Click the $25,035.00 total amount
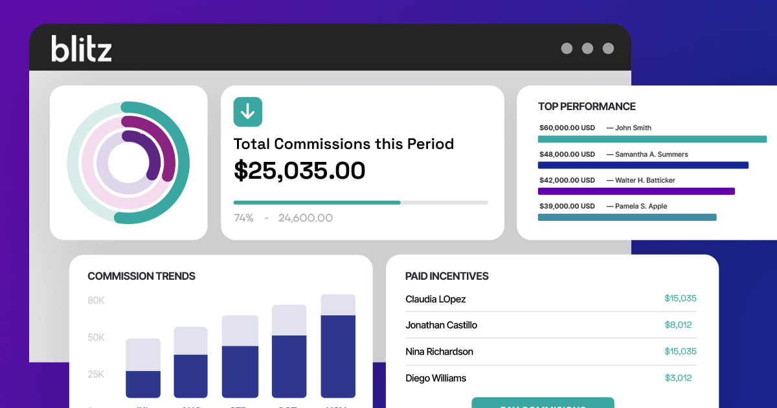Screen dimensions: 777x408 pyautogui.click(x=300, y=170)
